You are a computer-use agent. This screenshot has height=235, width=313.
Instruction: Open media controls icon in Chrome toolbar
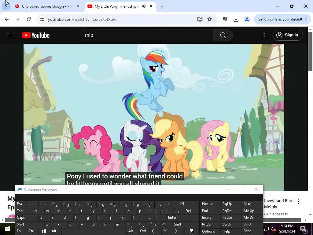(x=225, y=19)
